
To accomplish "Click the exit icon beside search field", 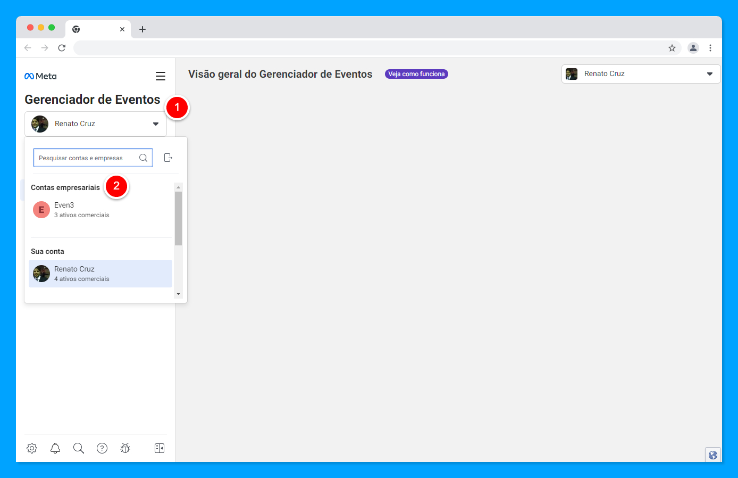I will (x=168, y=158).
